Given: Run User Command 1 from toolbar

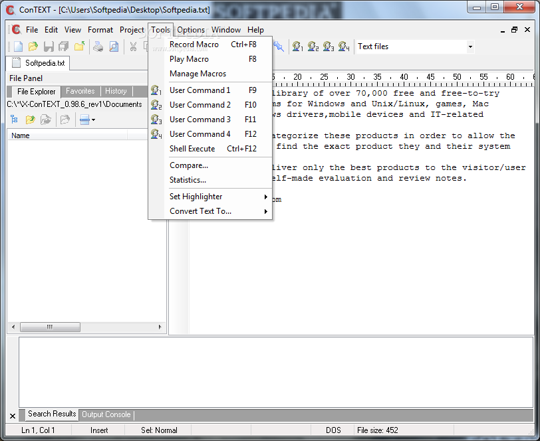Looking at the screenshot, I should click(x=297, y=46).
